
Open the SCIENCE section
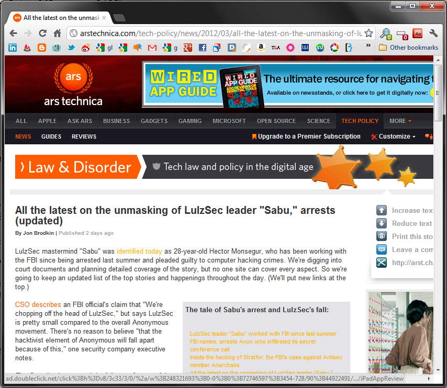318,121
